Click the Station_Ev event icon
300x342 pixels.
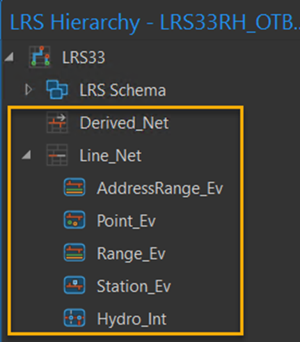pyautogui.click(x=74, y=286)
